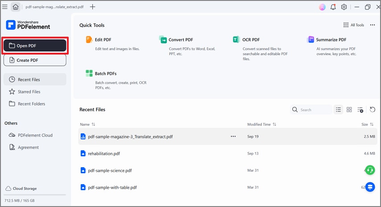Click the Create PDF button
This screenshot has width=381, height=207.
(x=35, y=60)
